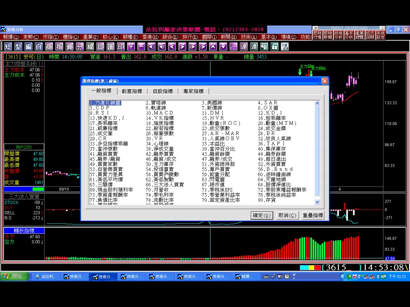Open 即時行情 quick button at top right
Screen dimensions: 410x307
(x=317, y=35)
